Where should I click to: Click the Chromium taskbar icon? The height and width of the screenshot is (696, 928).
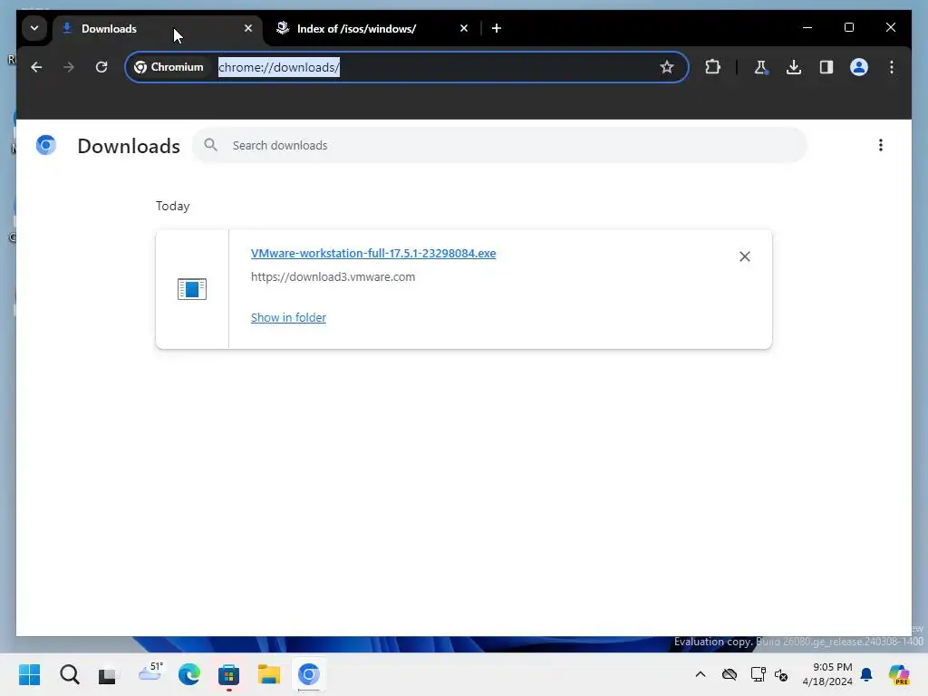308,674
